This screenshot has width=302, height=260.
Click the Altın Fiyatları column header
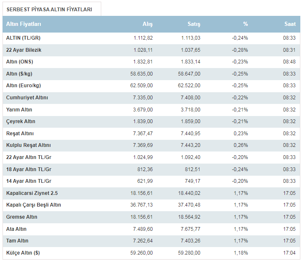tap(23, 24)
